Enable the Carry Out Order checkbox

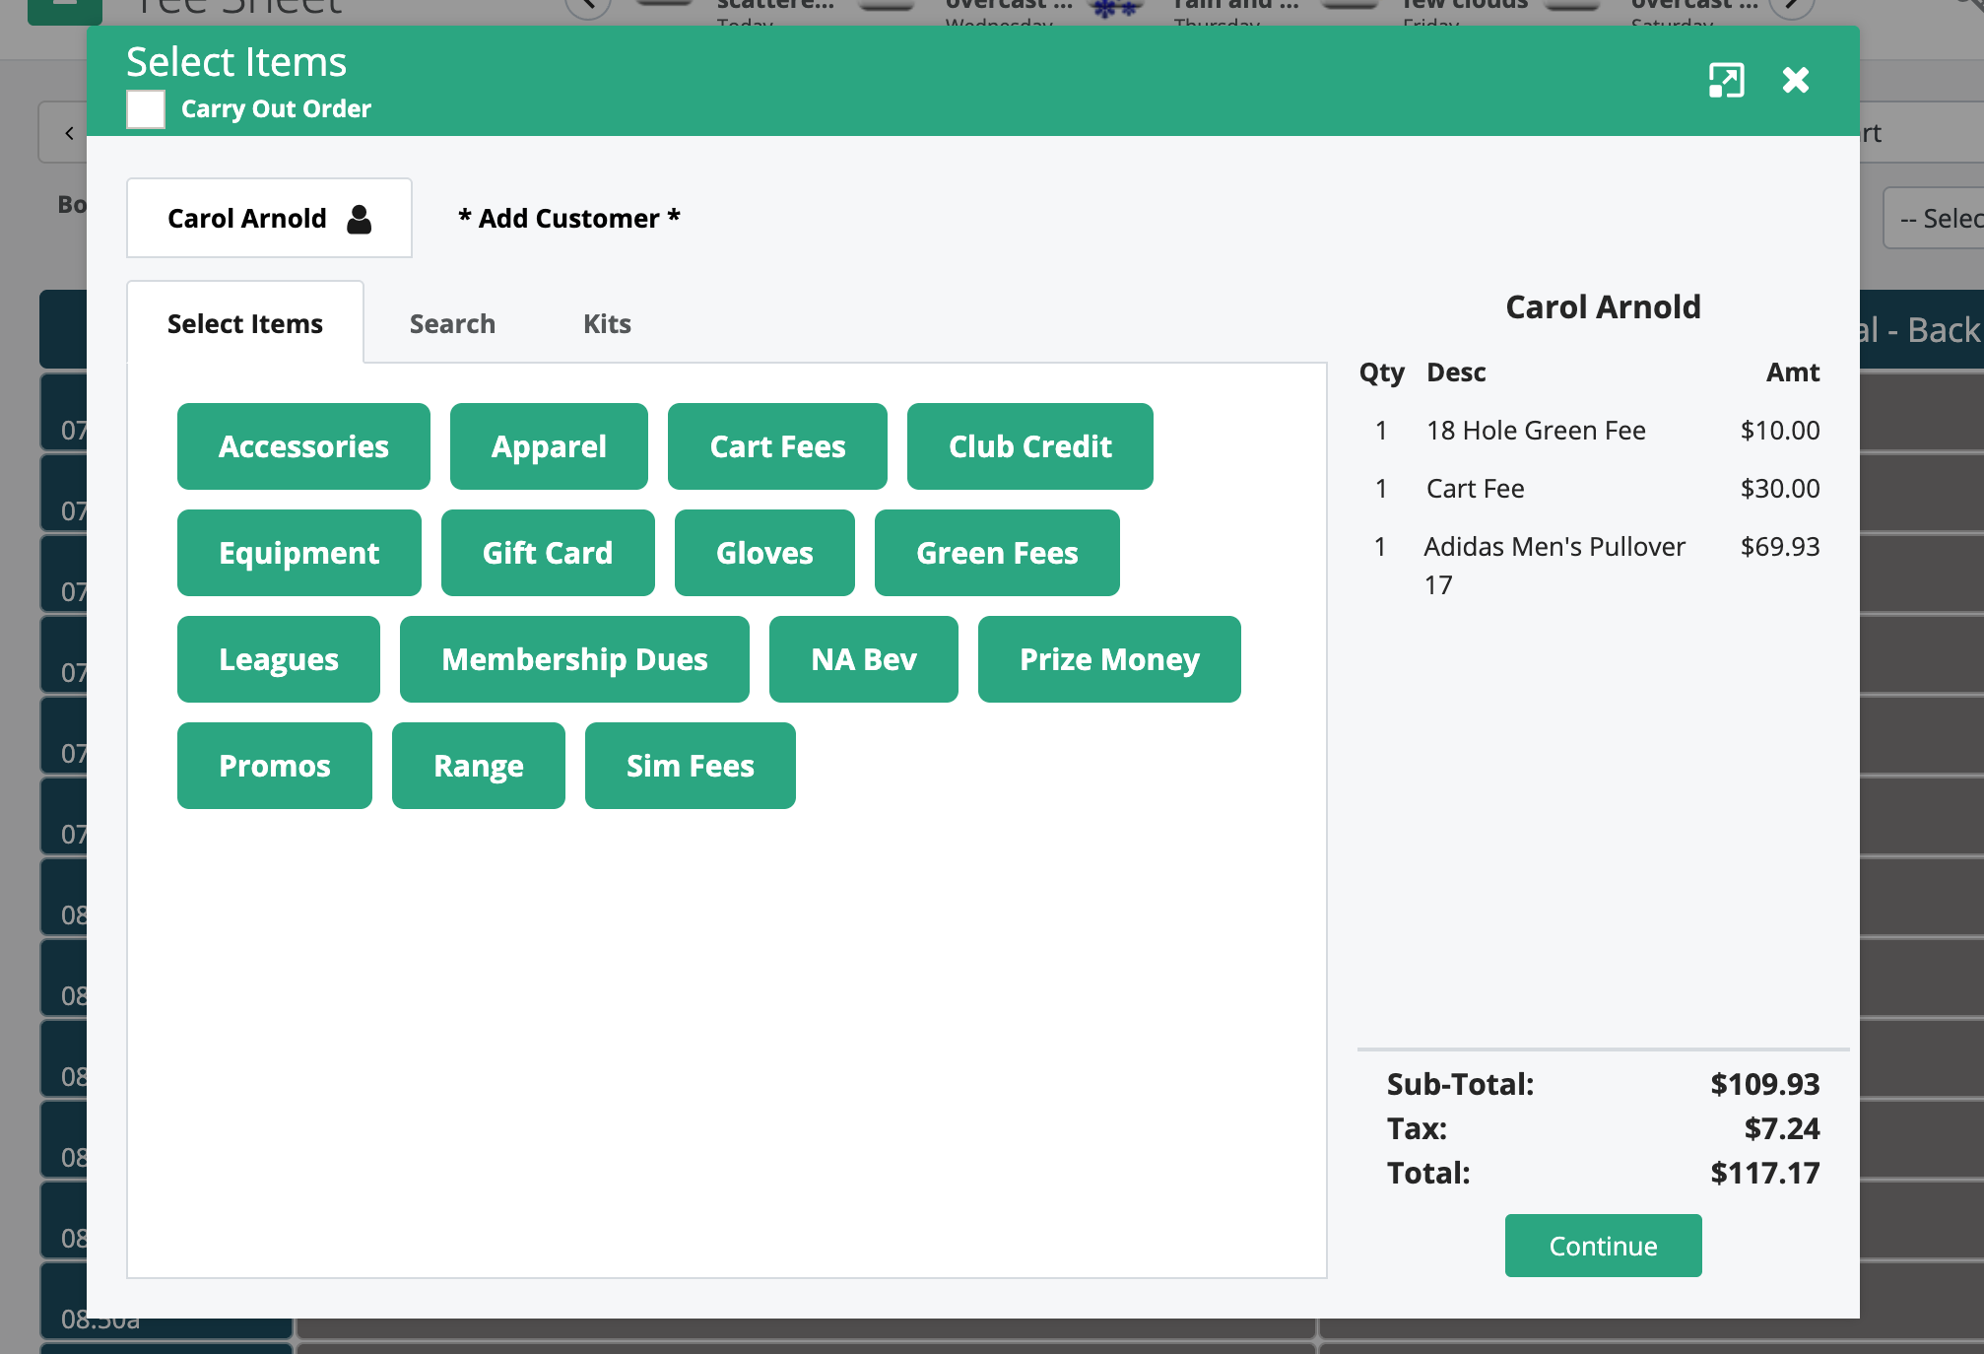click(145, 109)
